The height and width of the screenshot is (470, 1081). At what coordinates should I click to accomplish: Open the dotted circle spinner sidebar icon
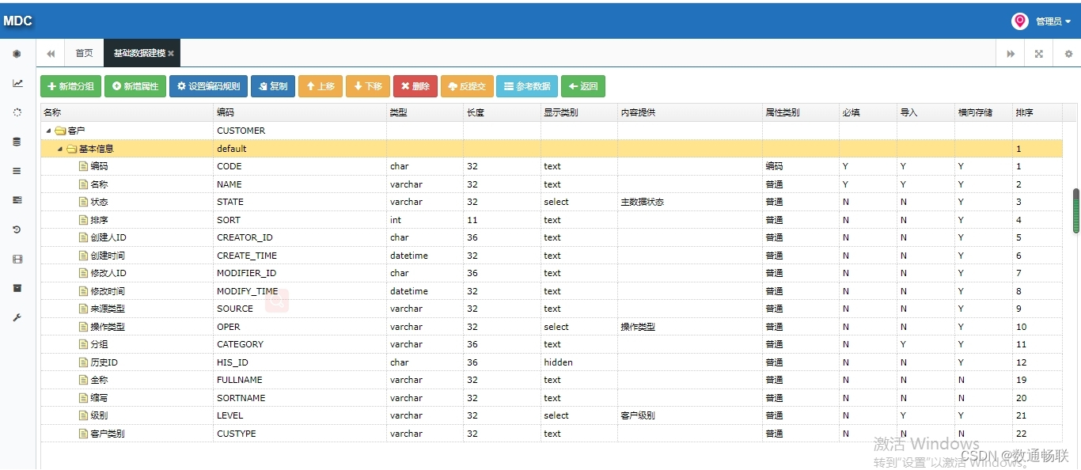tap(17, 112)
